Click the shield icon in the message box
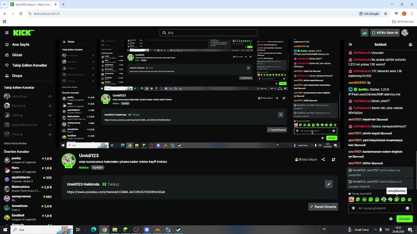The width and height of the screenshot is (417, 234). 353,208
